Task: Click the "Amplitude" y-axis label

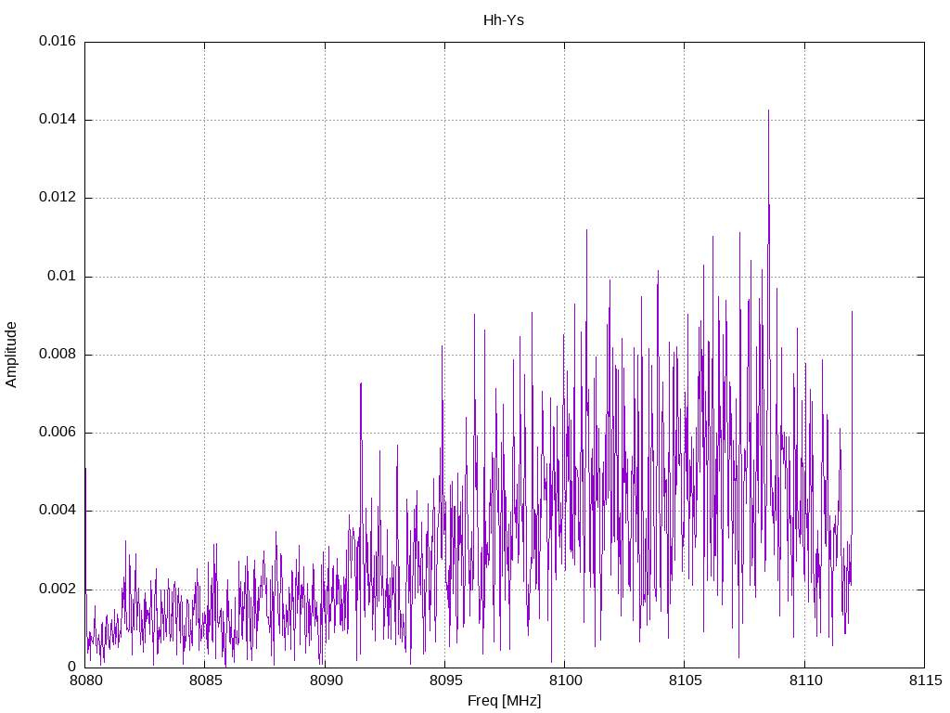Action: pyautogui.click(x=11, y=355)
